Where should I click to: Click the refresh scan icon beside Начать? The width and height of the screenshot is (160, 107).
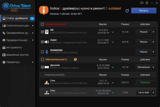127,11
